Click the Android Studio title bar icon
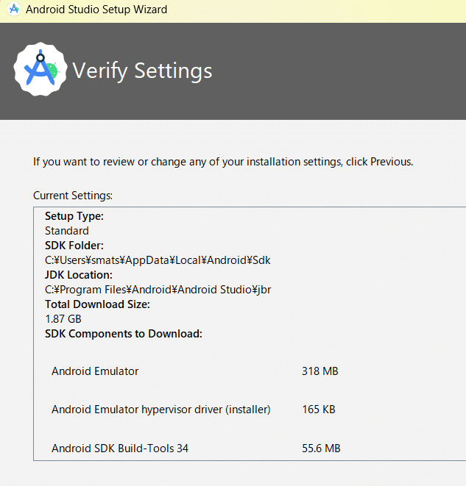Viewport: 466px width, 486px height. [14, 10]
